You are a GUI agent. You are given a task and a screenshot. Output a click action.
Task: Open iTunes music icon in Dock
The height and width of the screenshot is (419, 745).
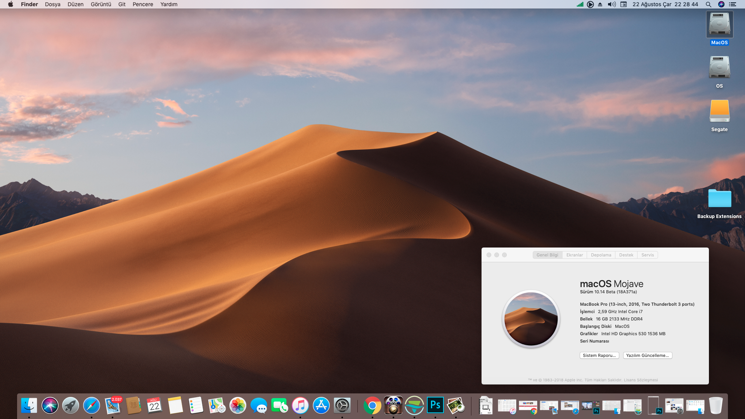tap(300, 405)
